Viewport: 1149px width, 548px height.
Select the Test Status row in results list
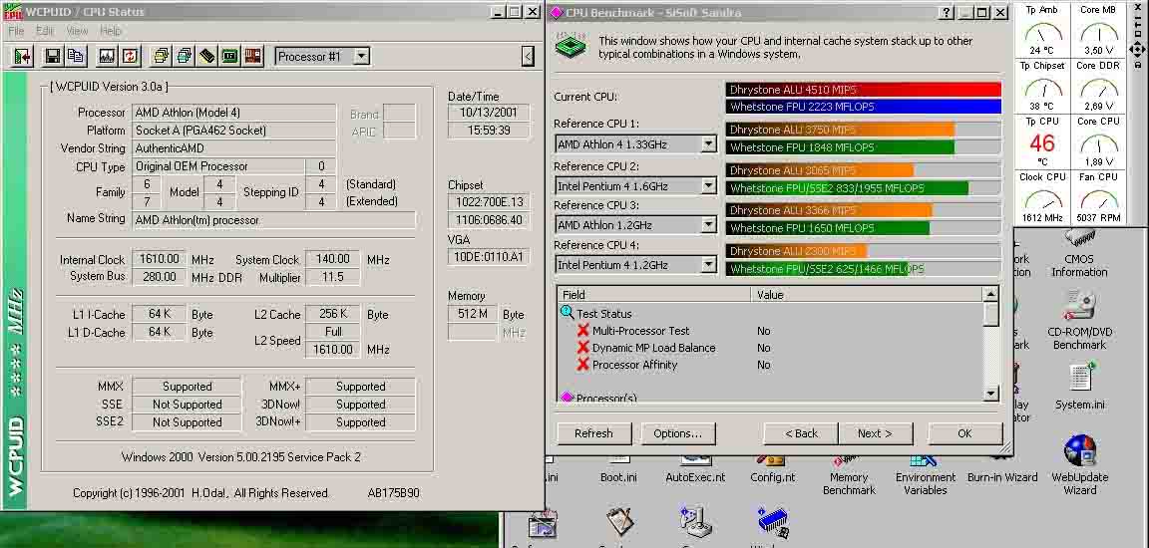[604, 313]
